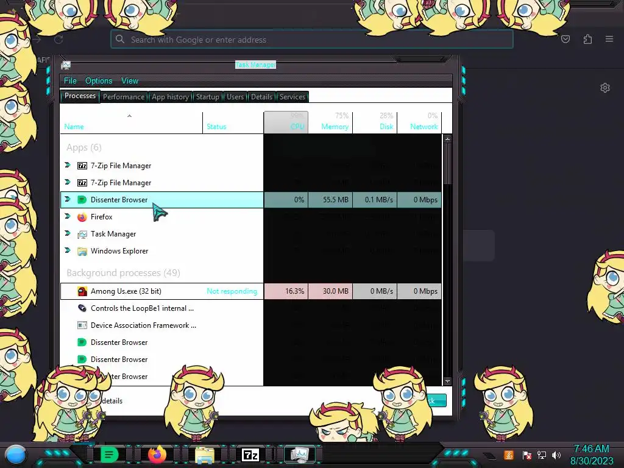Viewport: 624px width, 468px height.
Task: Click the Action Center flag tray icon
Action: pyautogui.click(x=527, y=455)
